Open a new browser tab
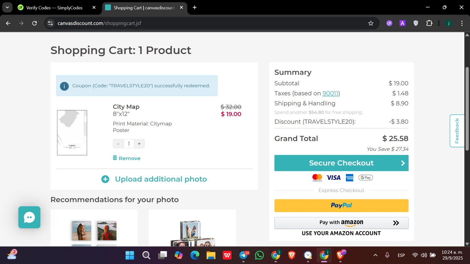 coord(195,8)
